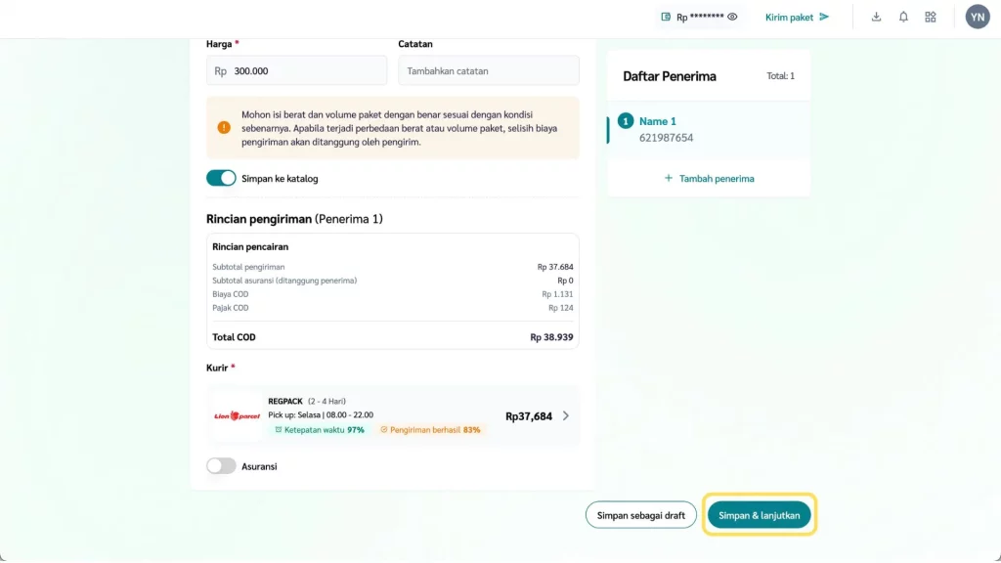Click the plus icon beside Tambah penerima

[669, 179]
